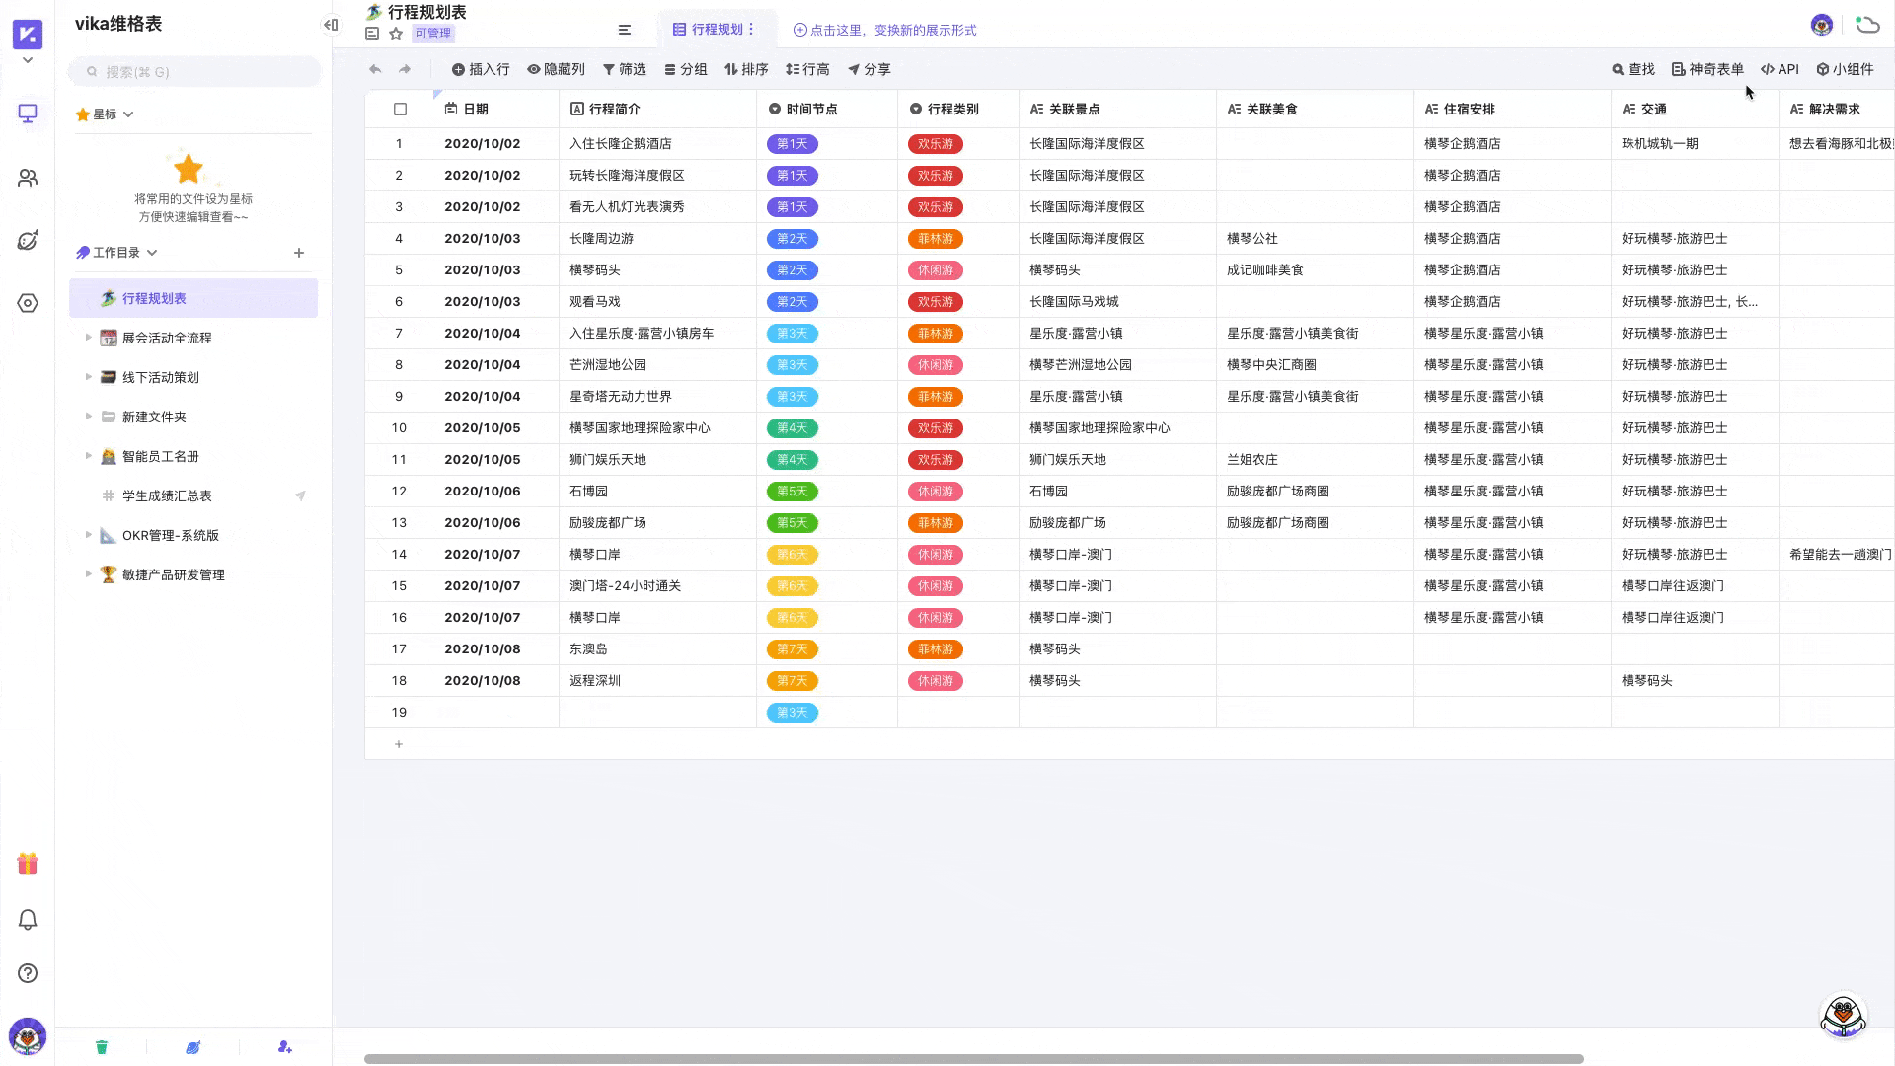The image size is (1895, 1066).
Task: Open the 排序 sorting tool
Action: pos(746,69)
